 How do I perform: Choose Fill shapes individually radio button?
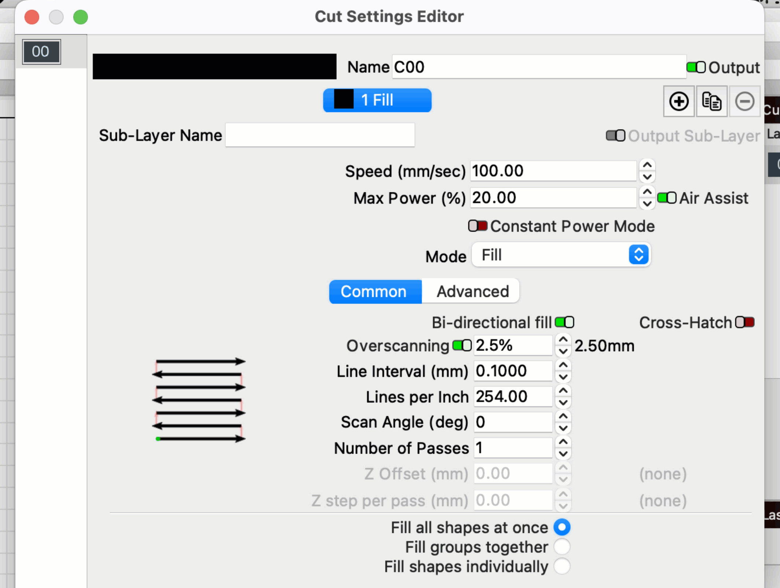click(562, 566)
